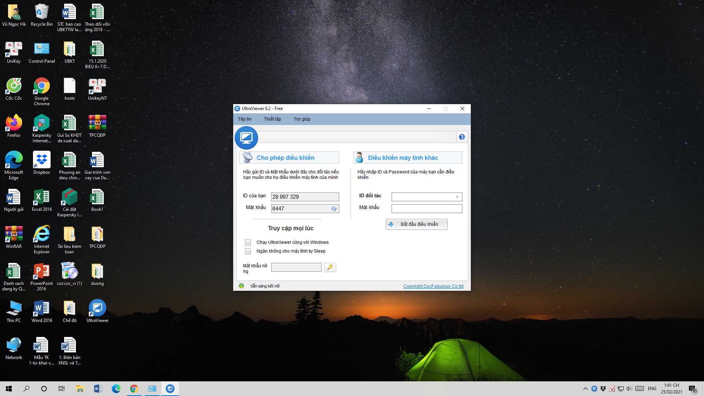Image resolution: width=704 pixels, height=396 pixels.
Task: Enable Chạy UltraViewer cùng với Windows checkbox
Action: click(x=248, y=242)
